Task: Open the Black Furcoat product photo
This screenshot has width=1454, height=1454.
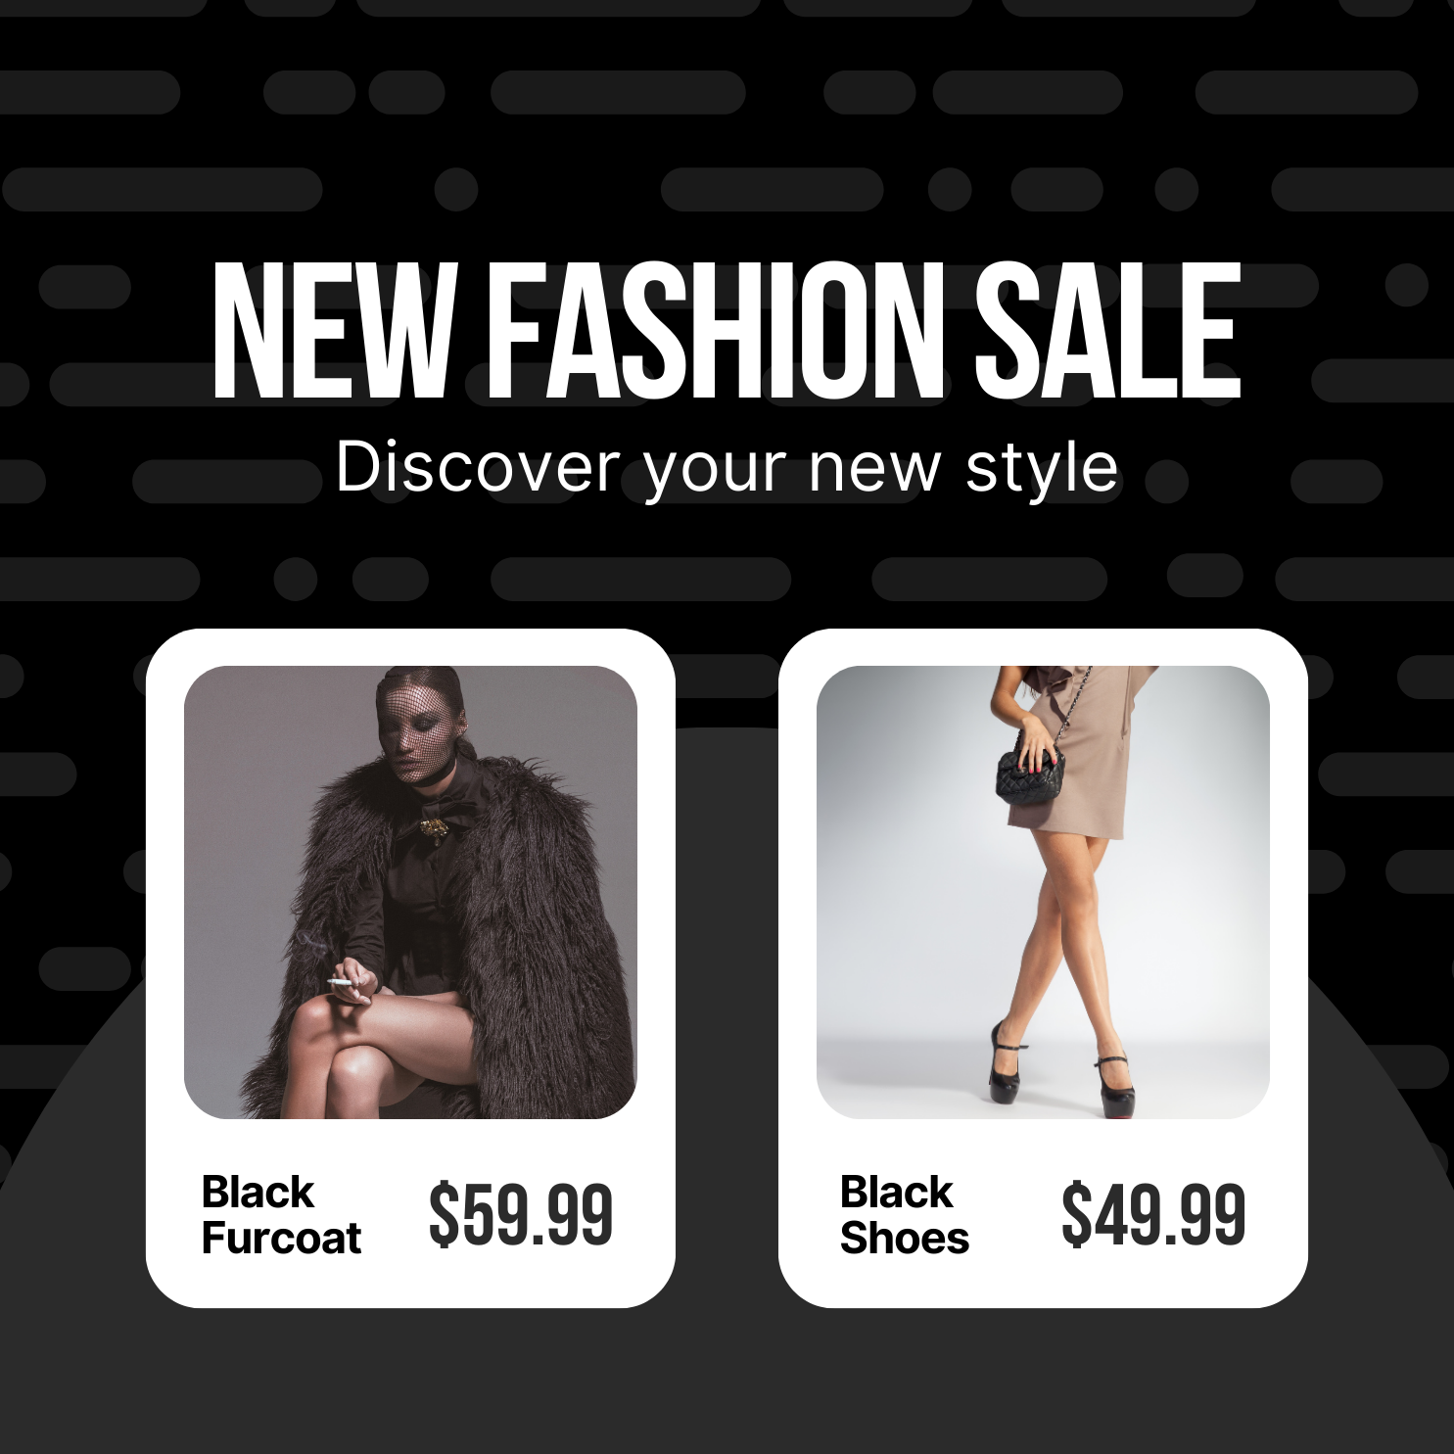Action: pos(410,892)
